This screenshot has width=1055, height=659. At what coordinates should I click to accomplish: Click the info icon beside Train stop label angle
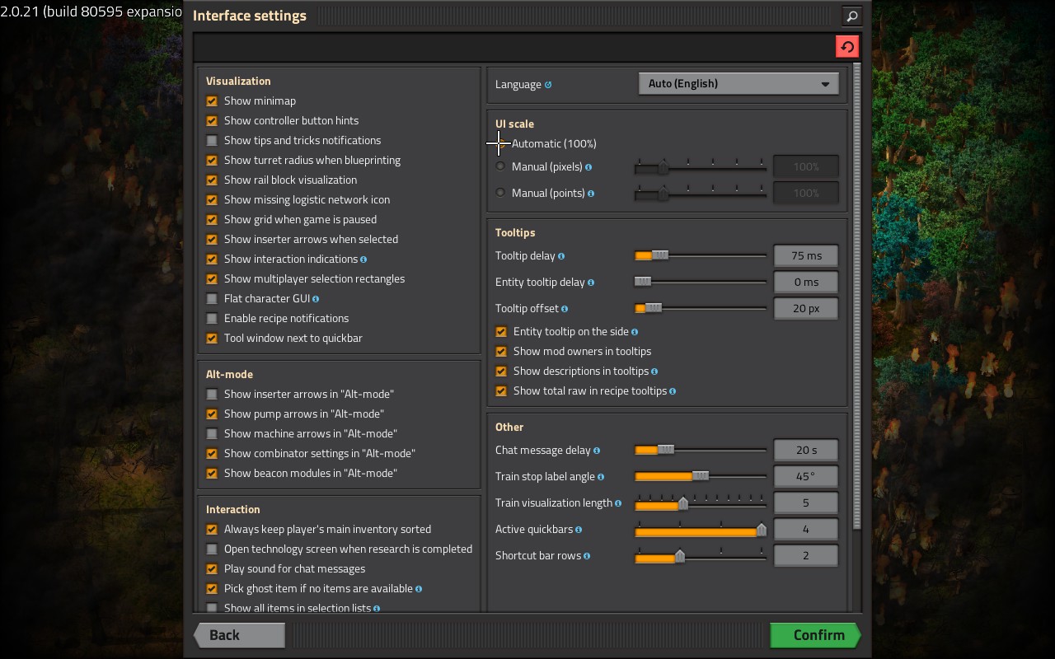(601, 477)
